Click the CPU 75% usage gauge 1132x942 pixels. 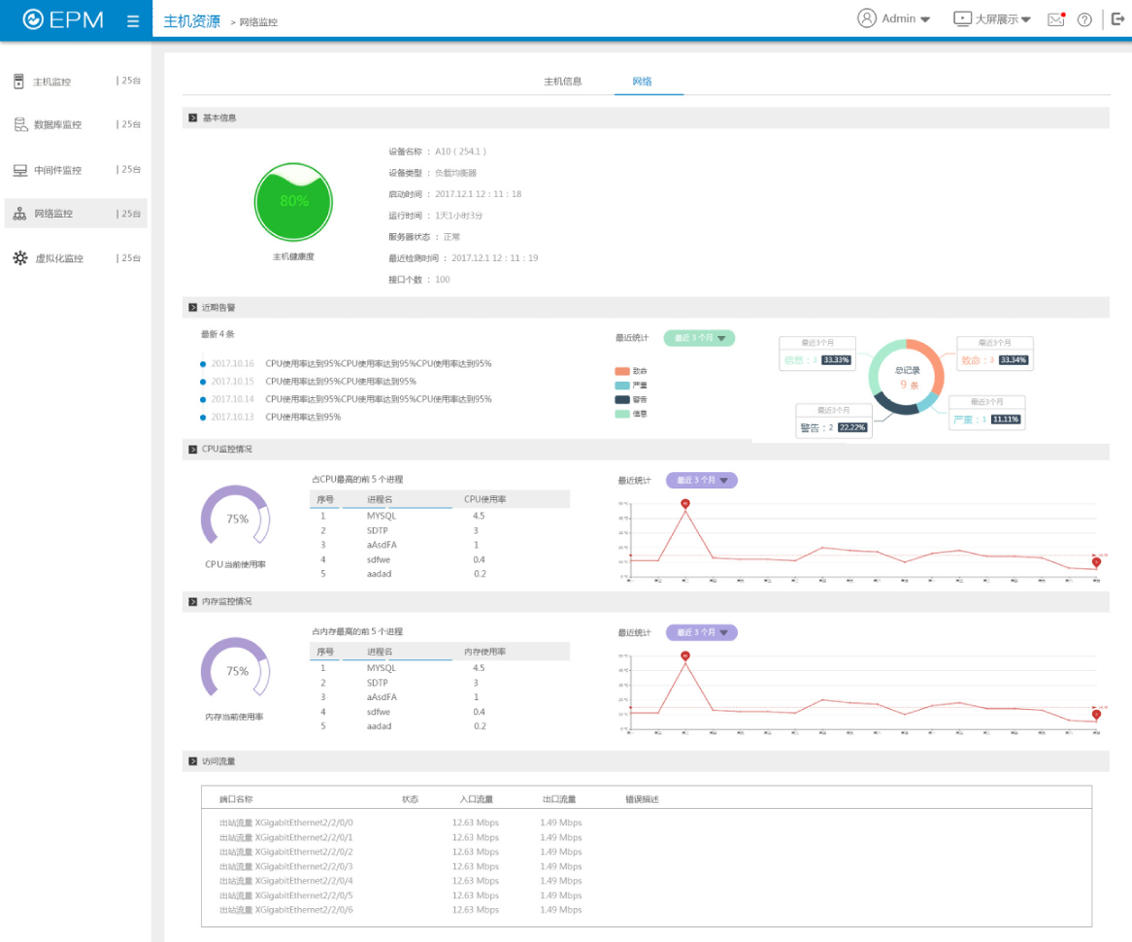pos(236,516)
